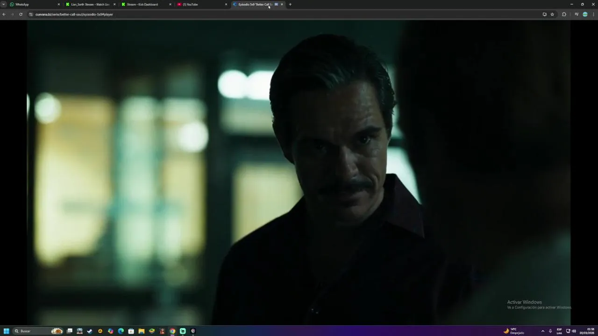
Task: Open the OBS Studio taskbar icon
Action: 193,331
